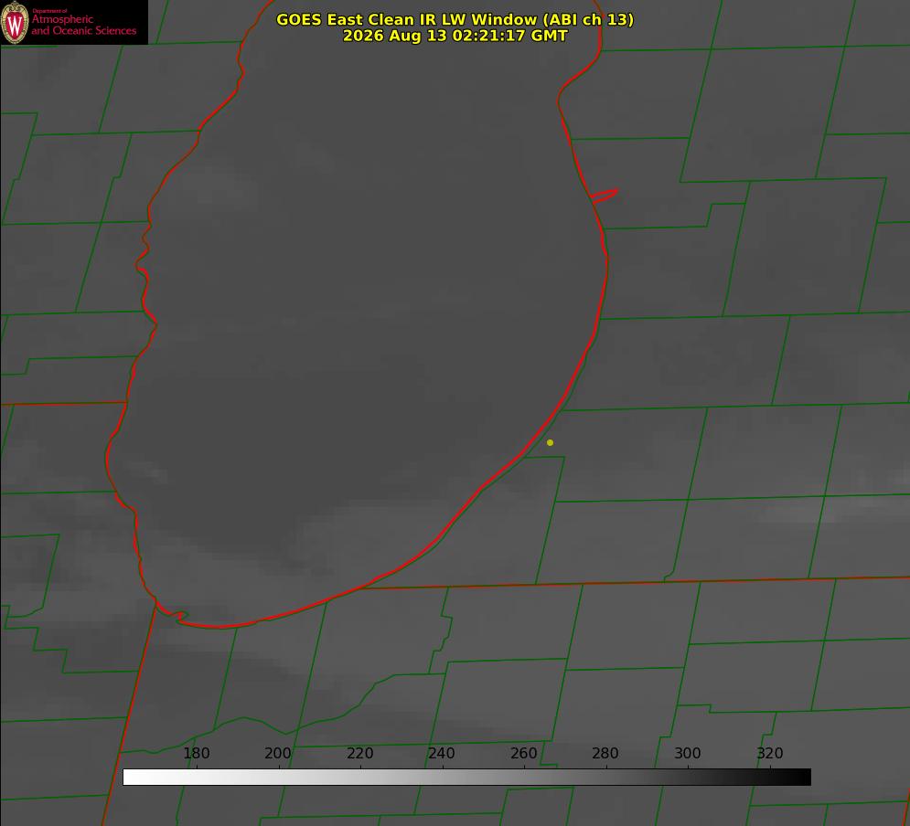Click the University of Wisconsin crest logo

[15, 22]
